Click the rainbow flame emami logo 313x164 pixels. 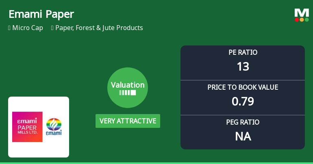point(53,127)
